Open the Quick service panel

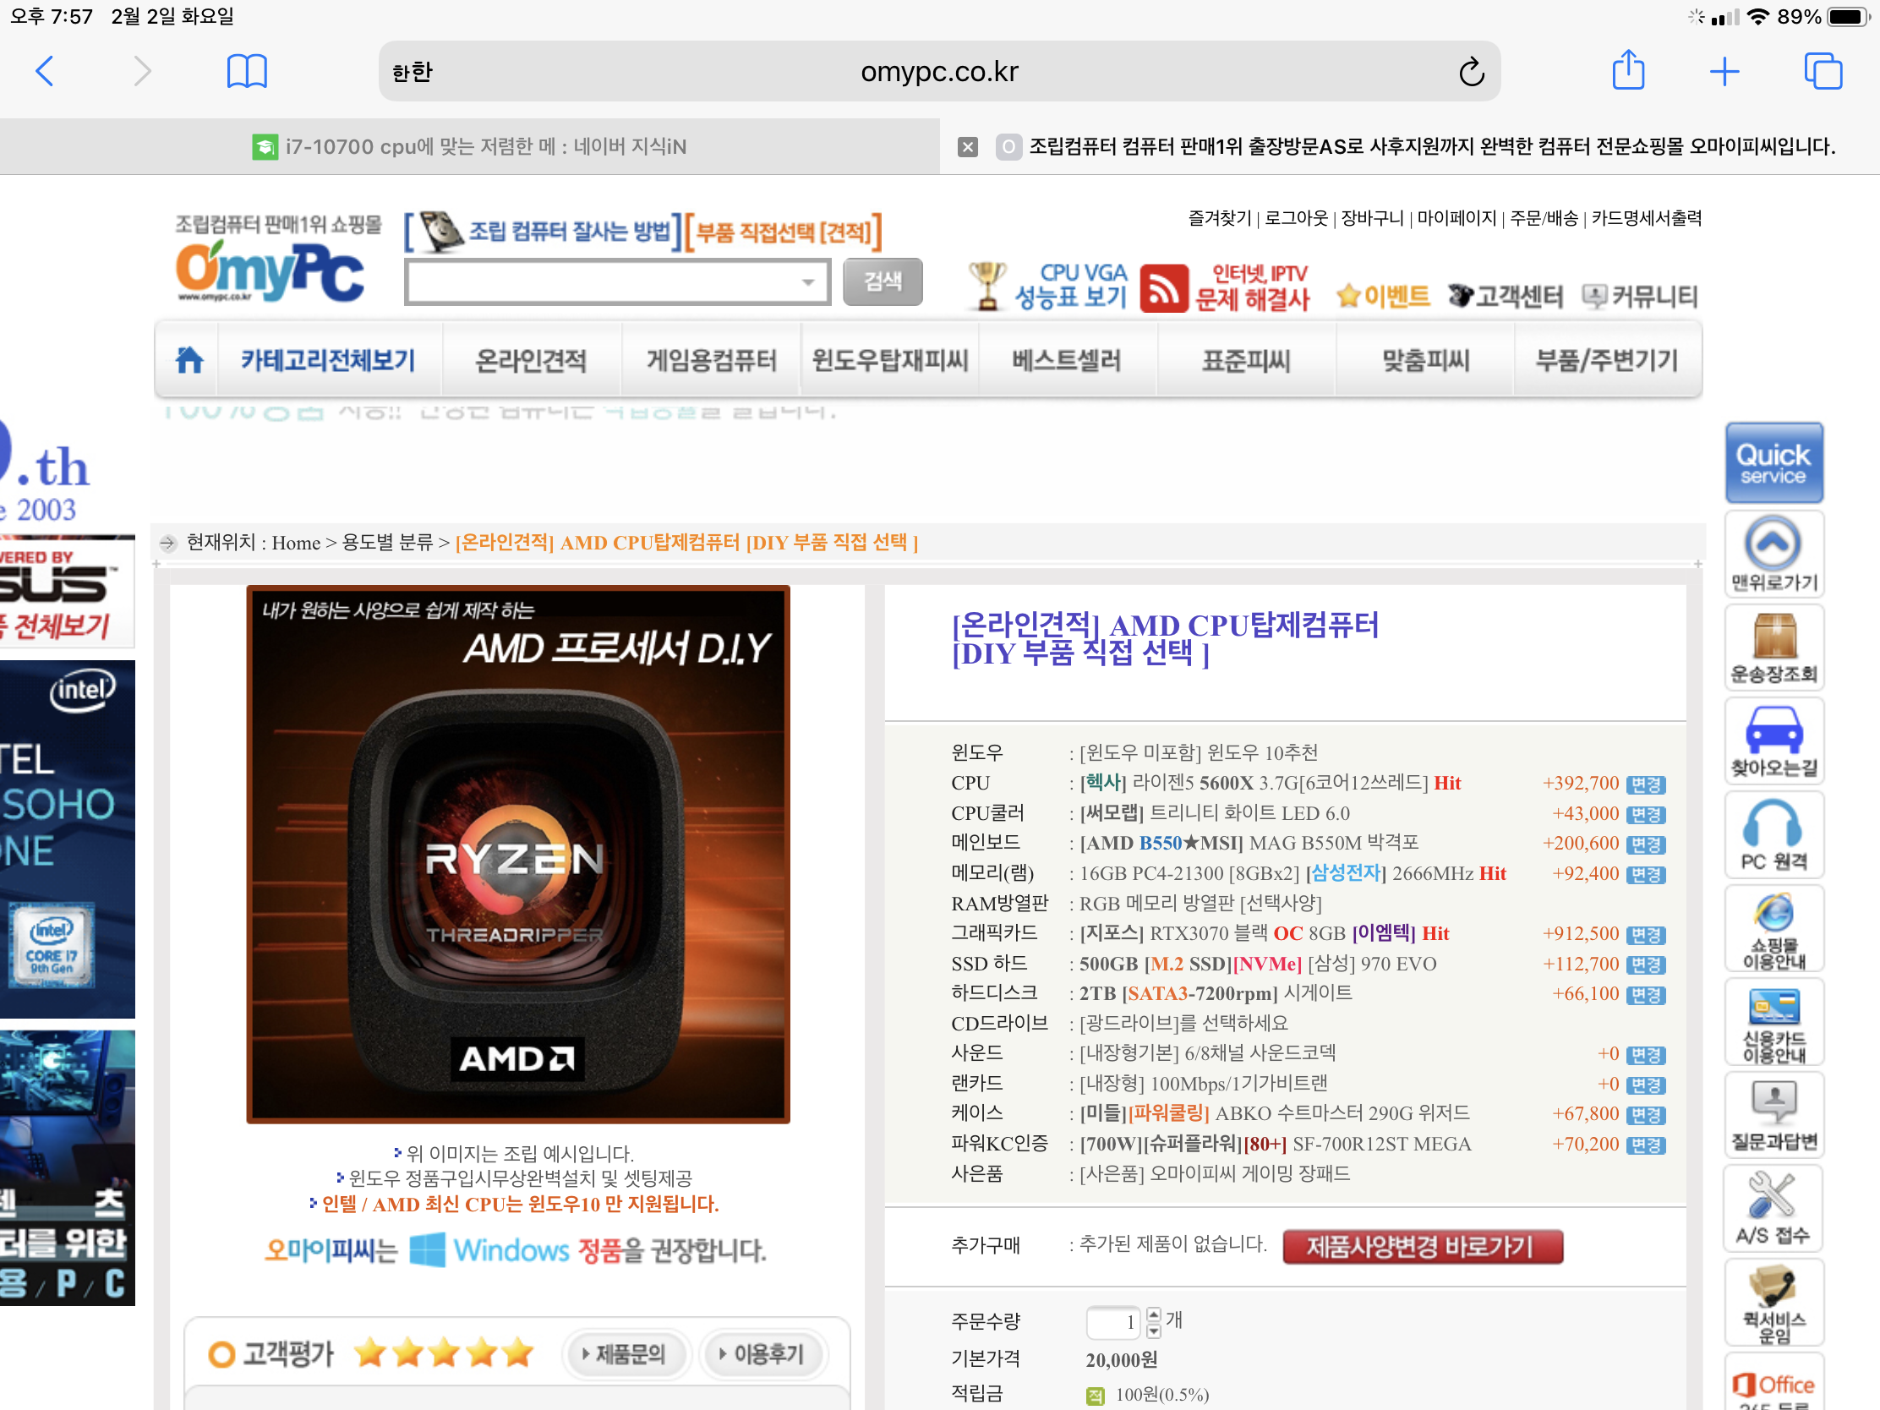pyautogui.click(x=1773, y=463)
